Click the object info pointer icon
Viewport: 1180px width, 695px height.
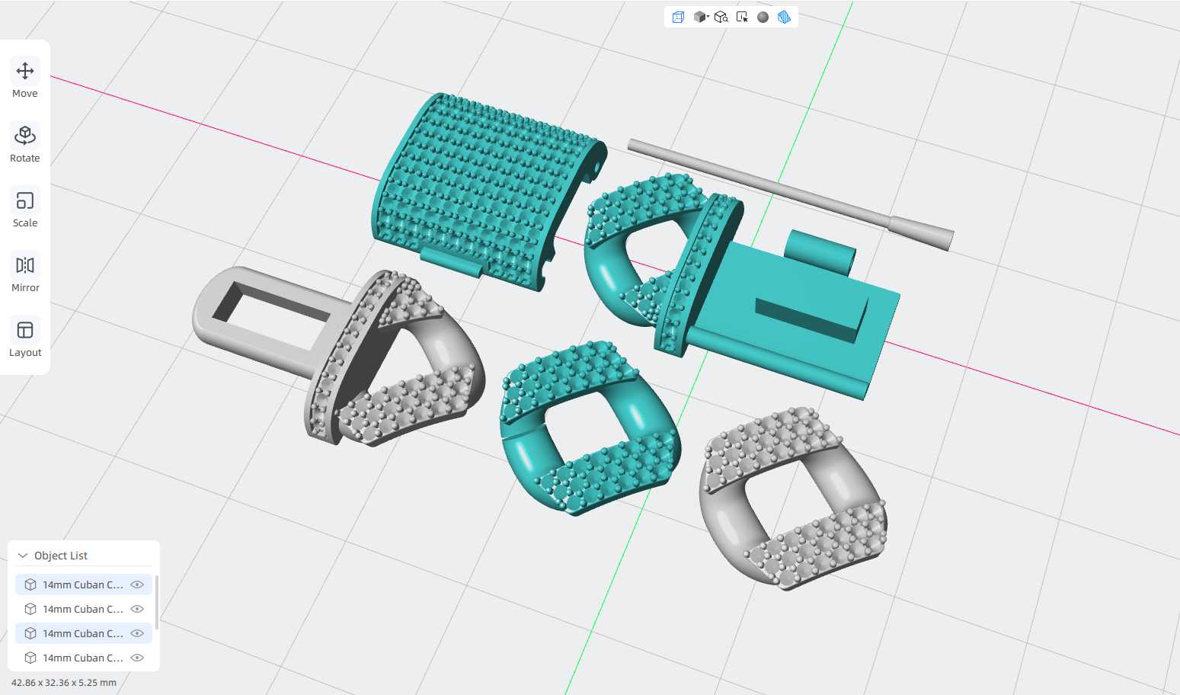click(742, 17)
